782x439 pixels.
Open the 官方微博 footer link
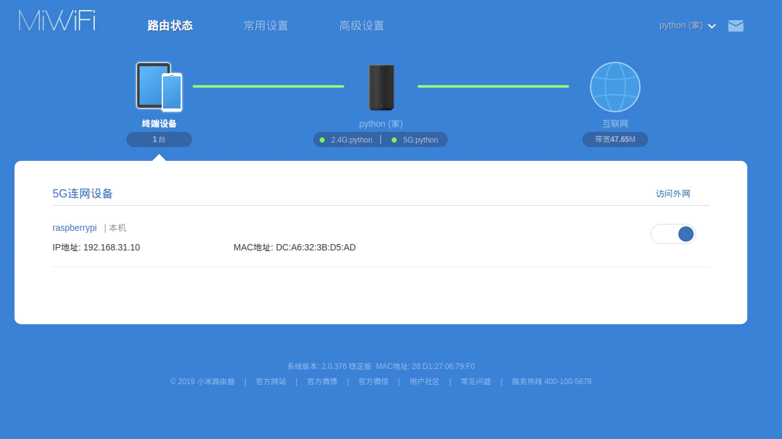click(322, 382)
